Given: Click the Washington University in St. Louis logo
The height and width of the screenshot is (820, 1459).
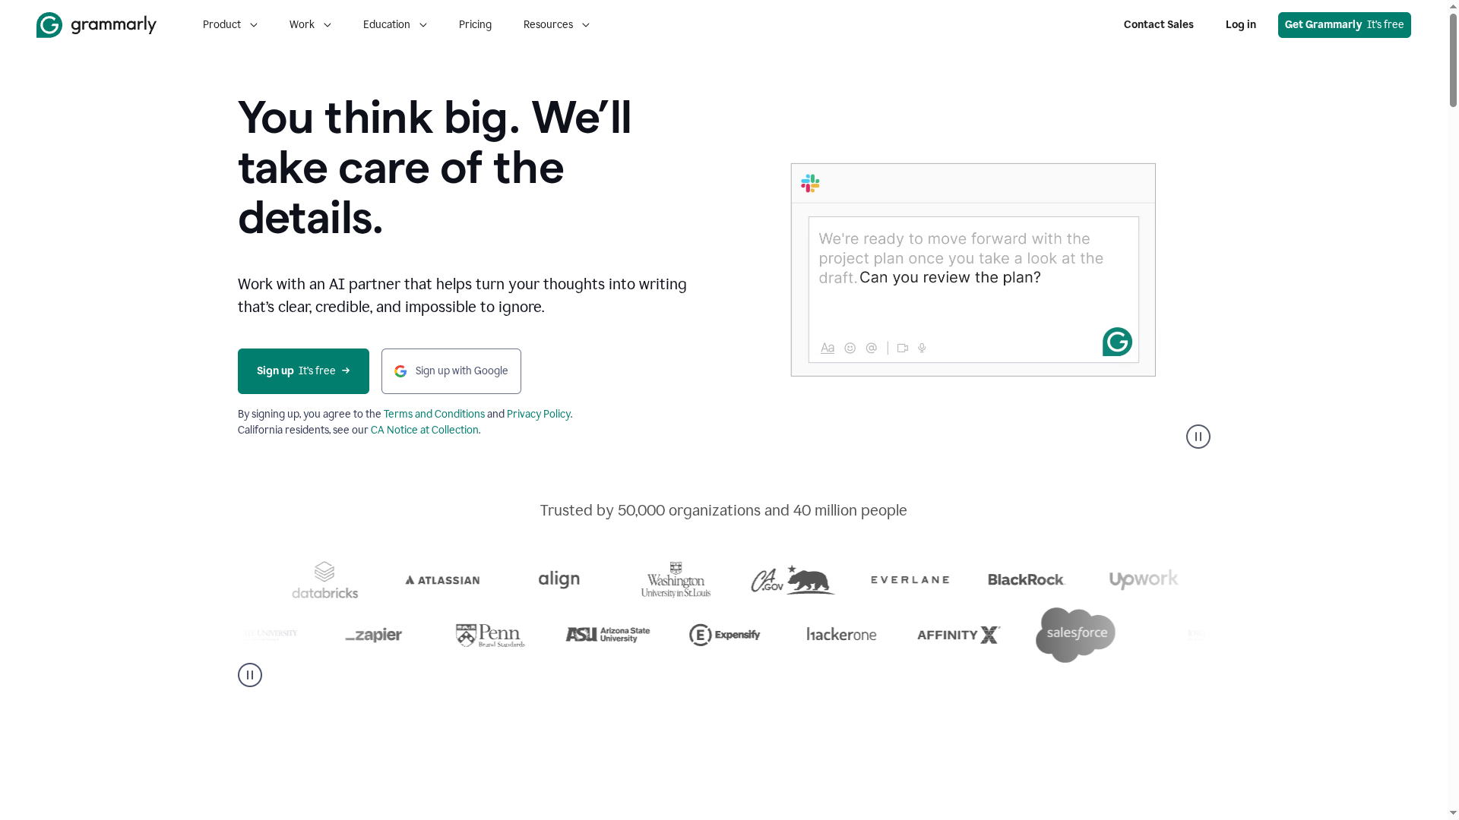Looking at the screenshot, I should pyautogui.click(x=676, y=579).
